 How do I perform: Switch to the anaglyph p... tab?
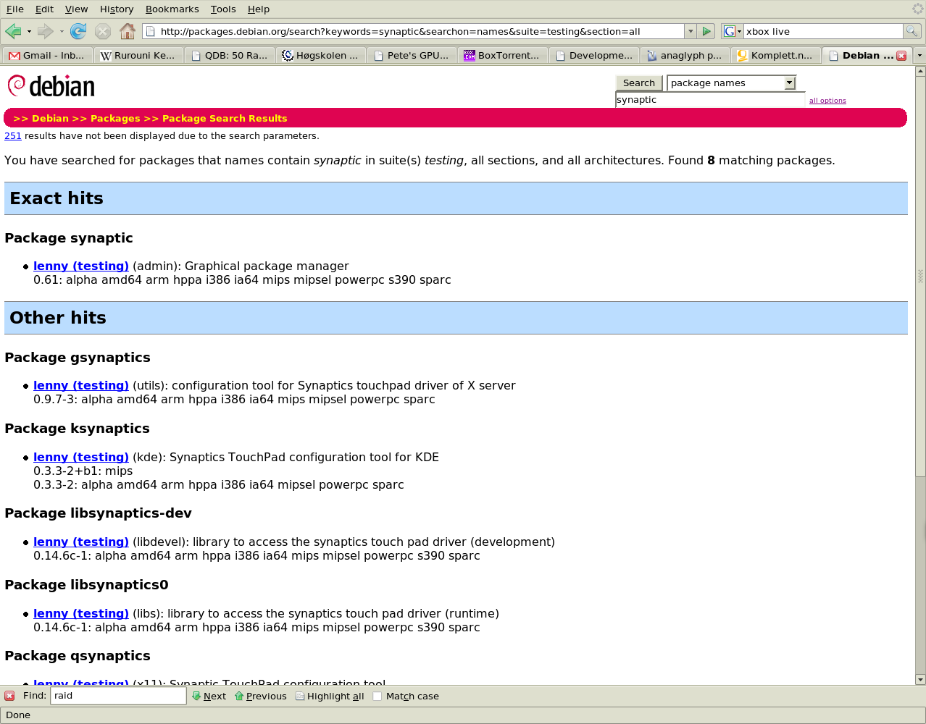pyautogui.click(x=686, y=56)
